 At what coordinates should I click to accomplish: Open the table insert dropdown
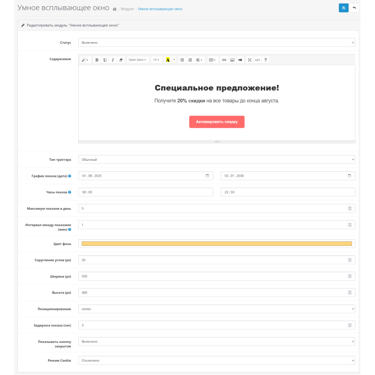click(x=212, y=60)
